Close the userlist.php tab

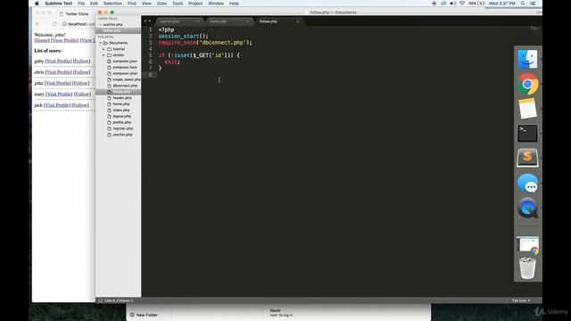click(198, 21)
